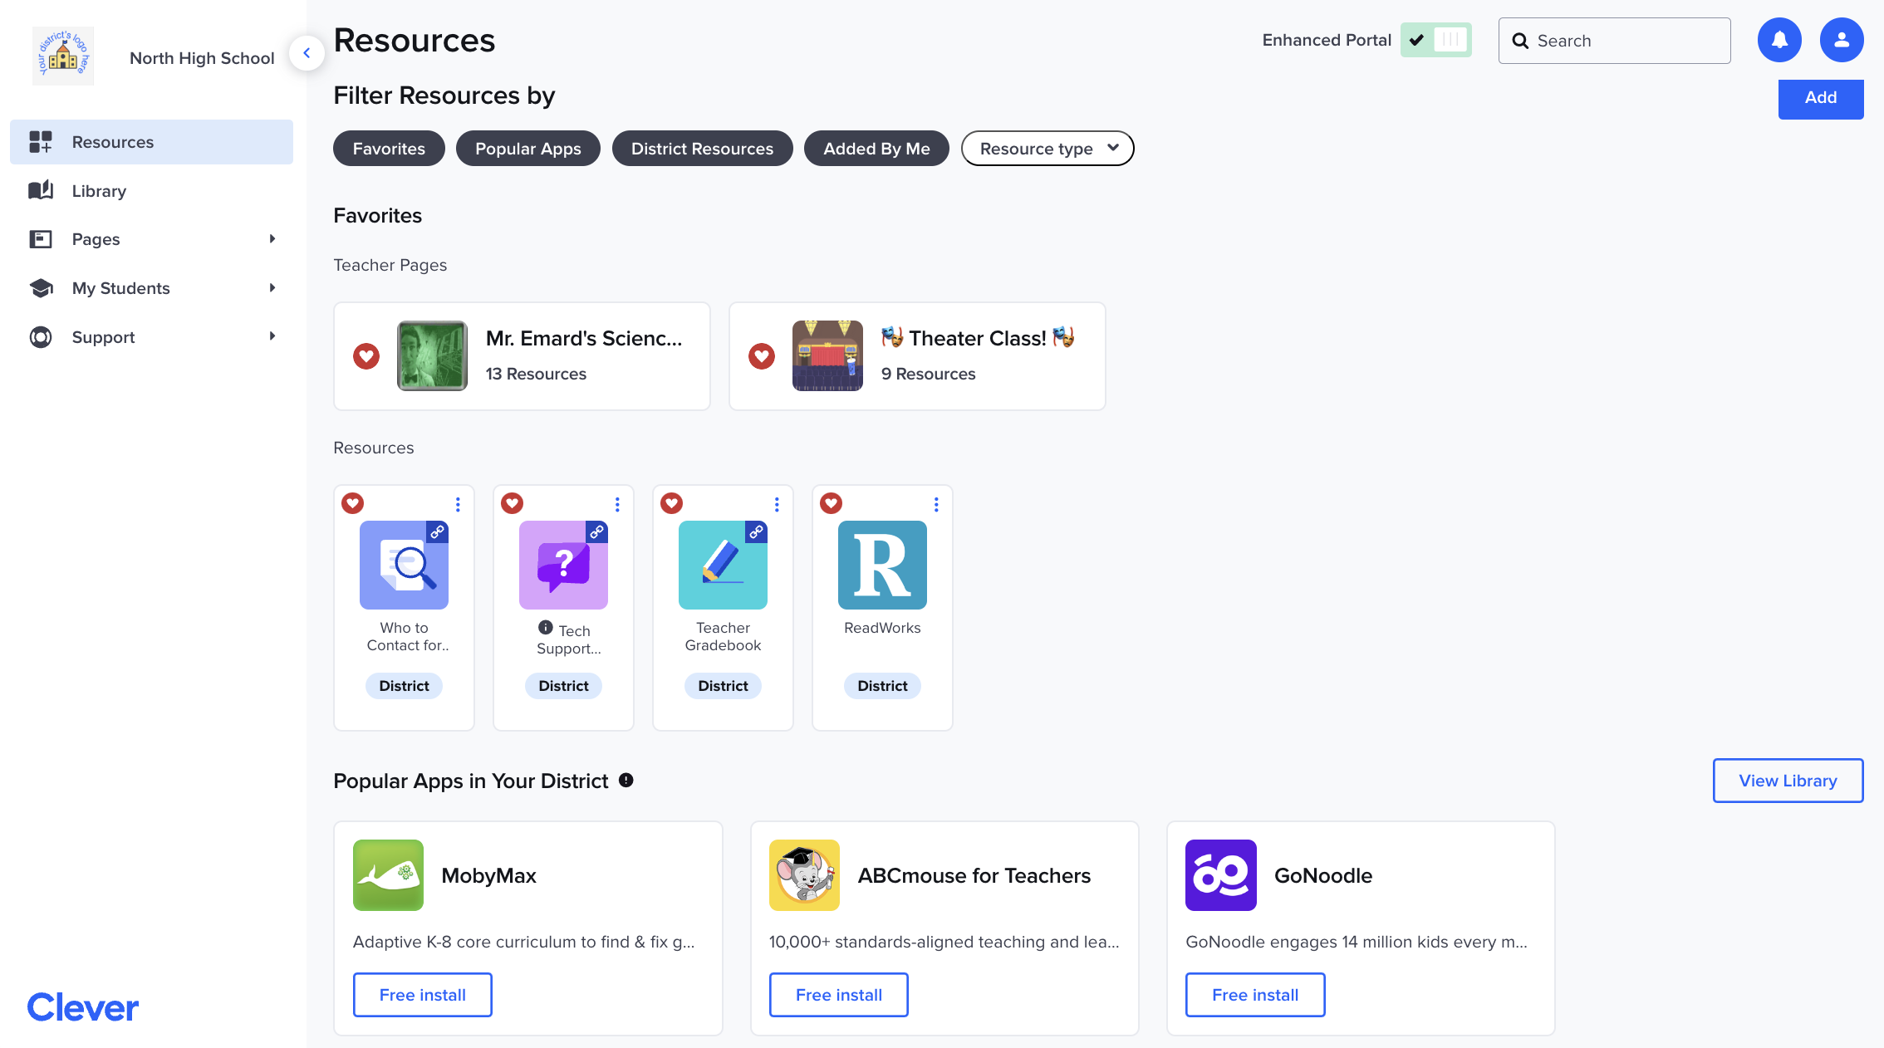Click the View Library button

[1788, 781]
